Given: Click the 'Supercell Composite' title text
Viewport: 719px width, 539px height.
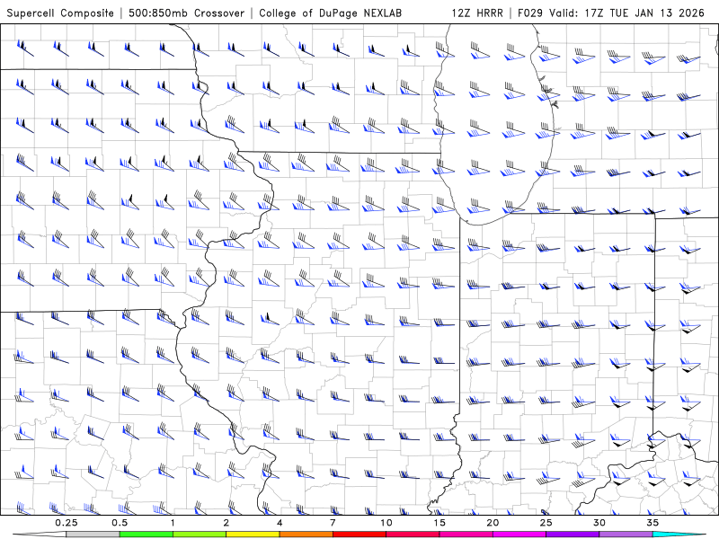Looking at the screenshot, I should coord(60,13).
